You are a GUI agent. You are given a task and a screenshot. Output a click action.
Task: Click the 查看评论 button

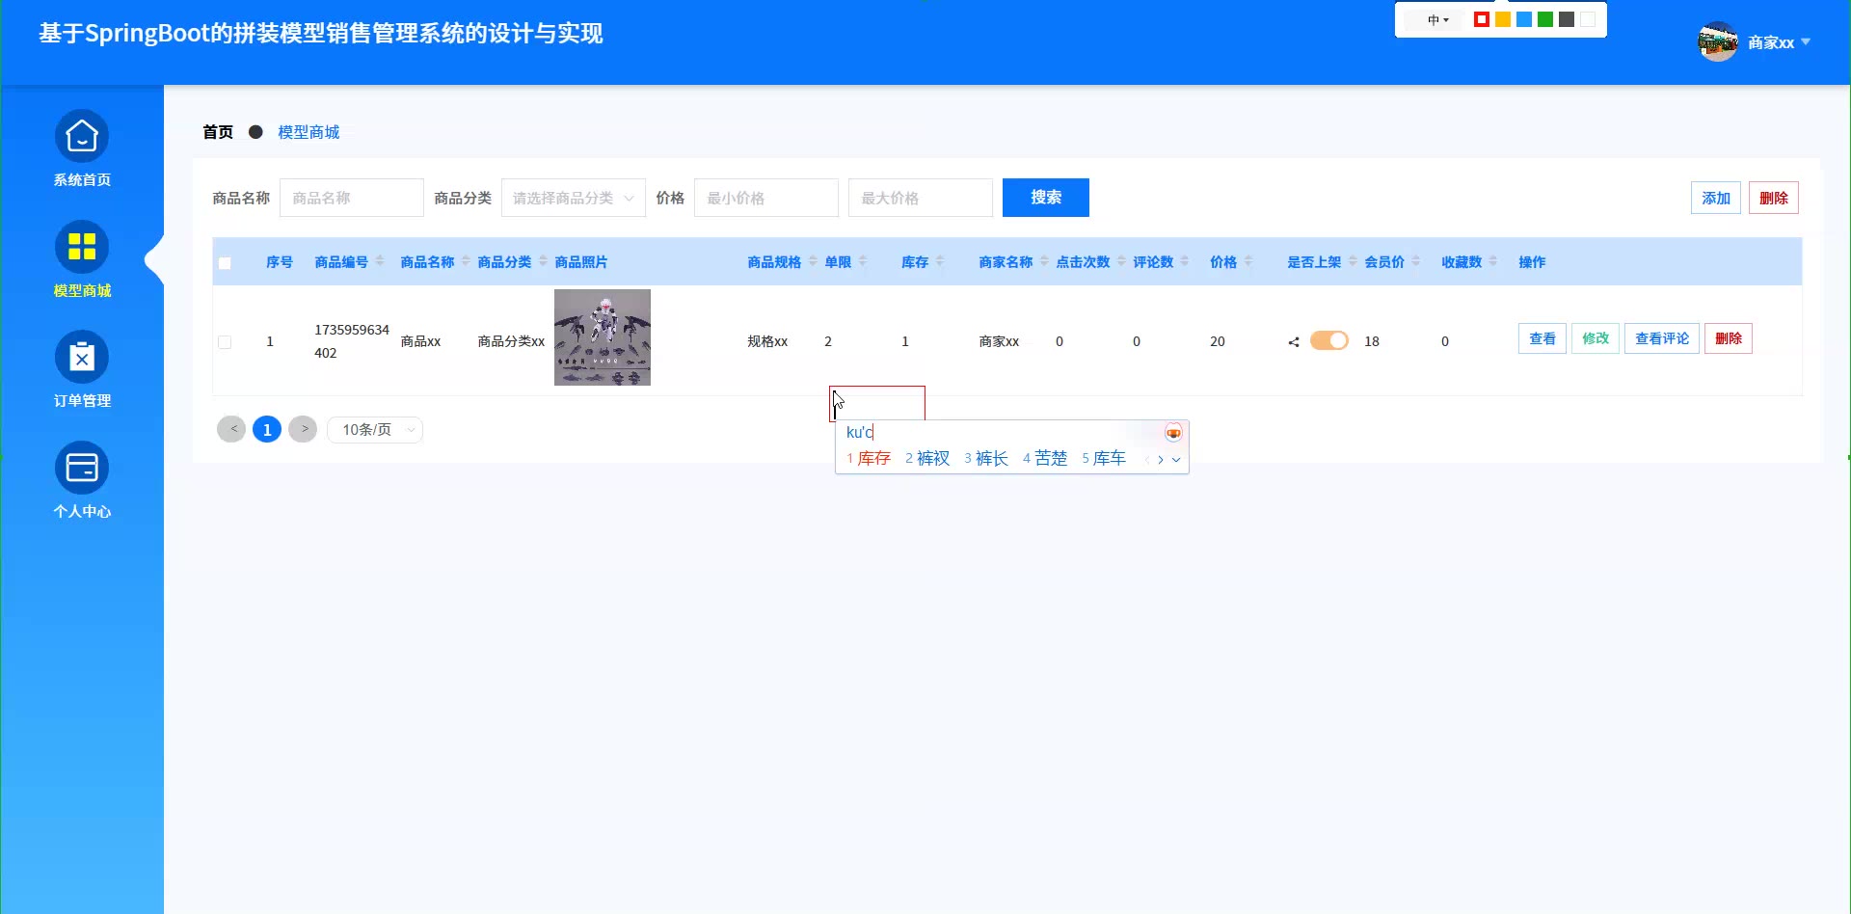tap(1661, 339)
